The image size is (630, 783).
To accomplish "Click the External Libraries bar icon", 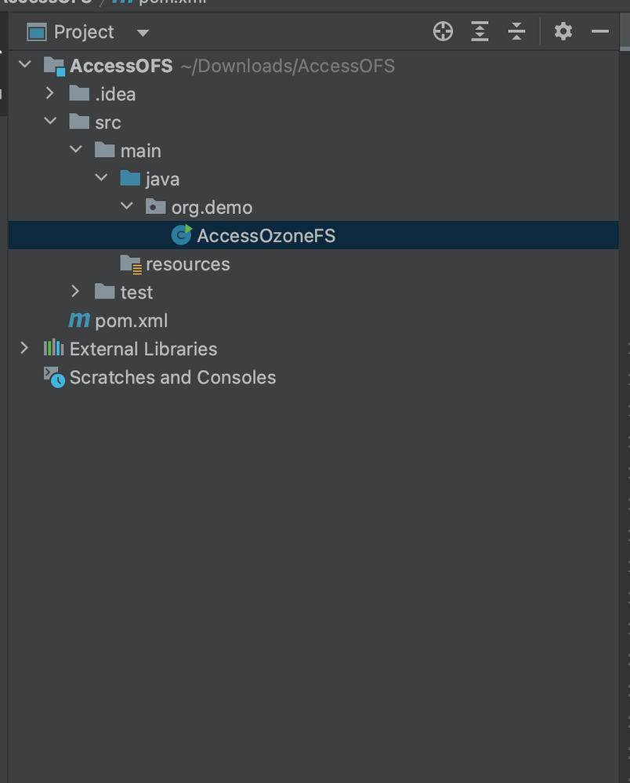I will [x=54, y=348].
